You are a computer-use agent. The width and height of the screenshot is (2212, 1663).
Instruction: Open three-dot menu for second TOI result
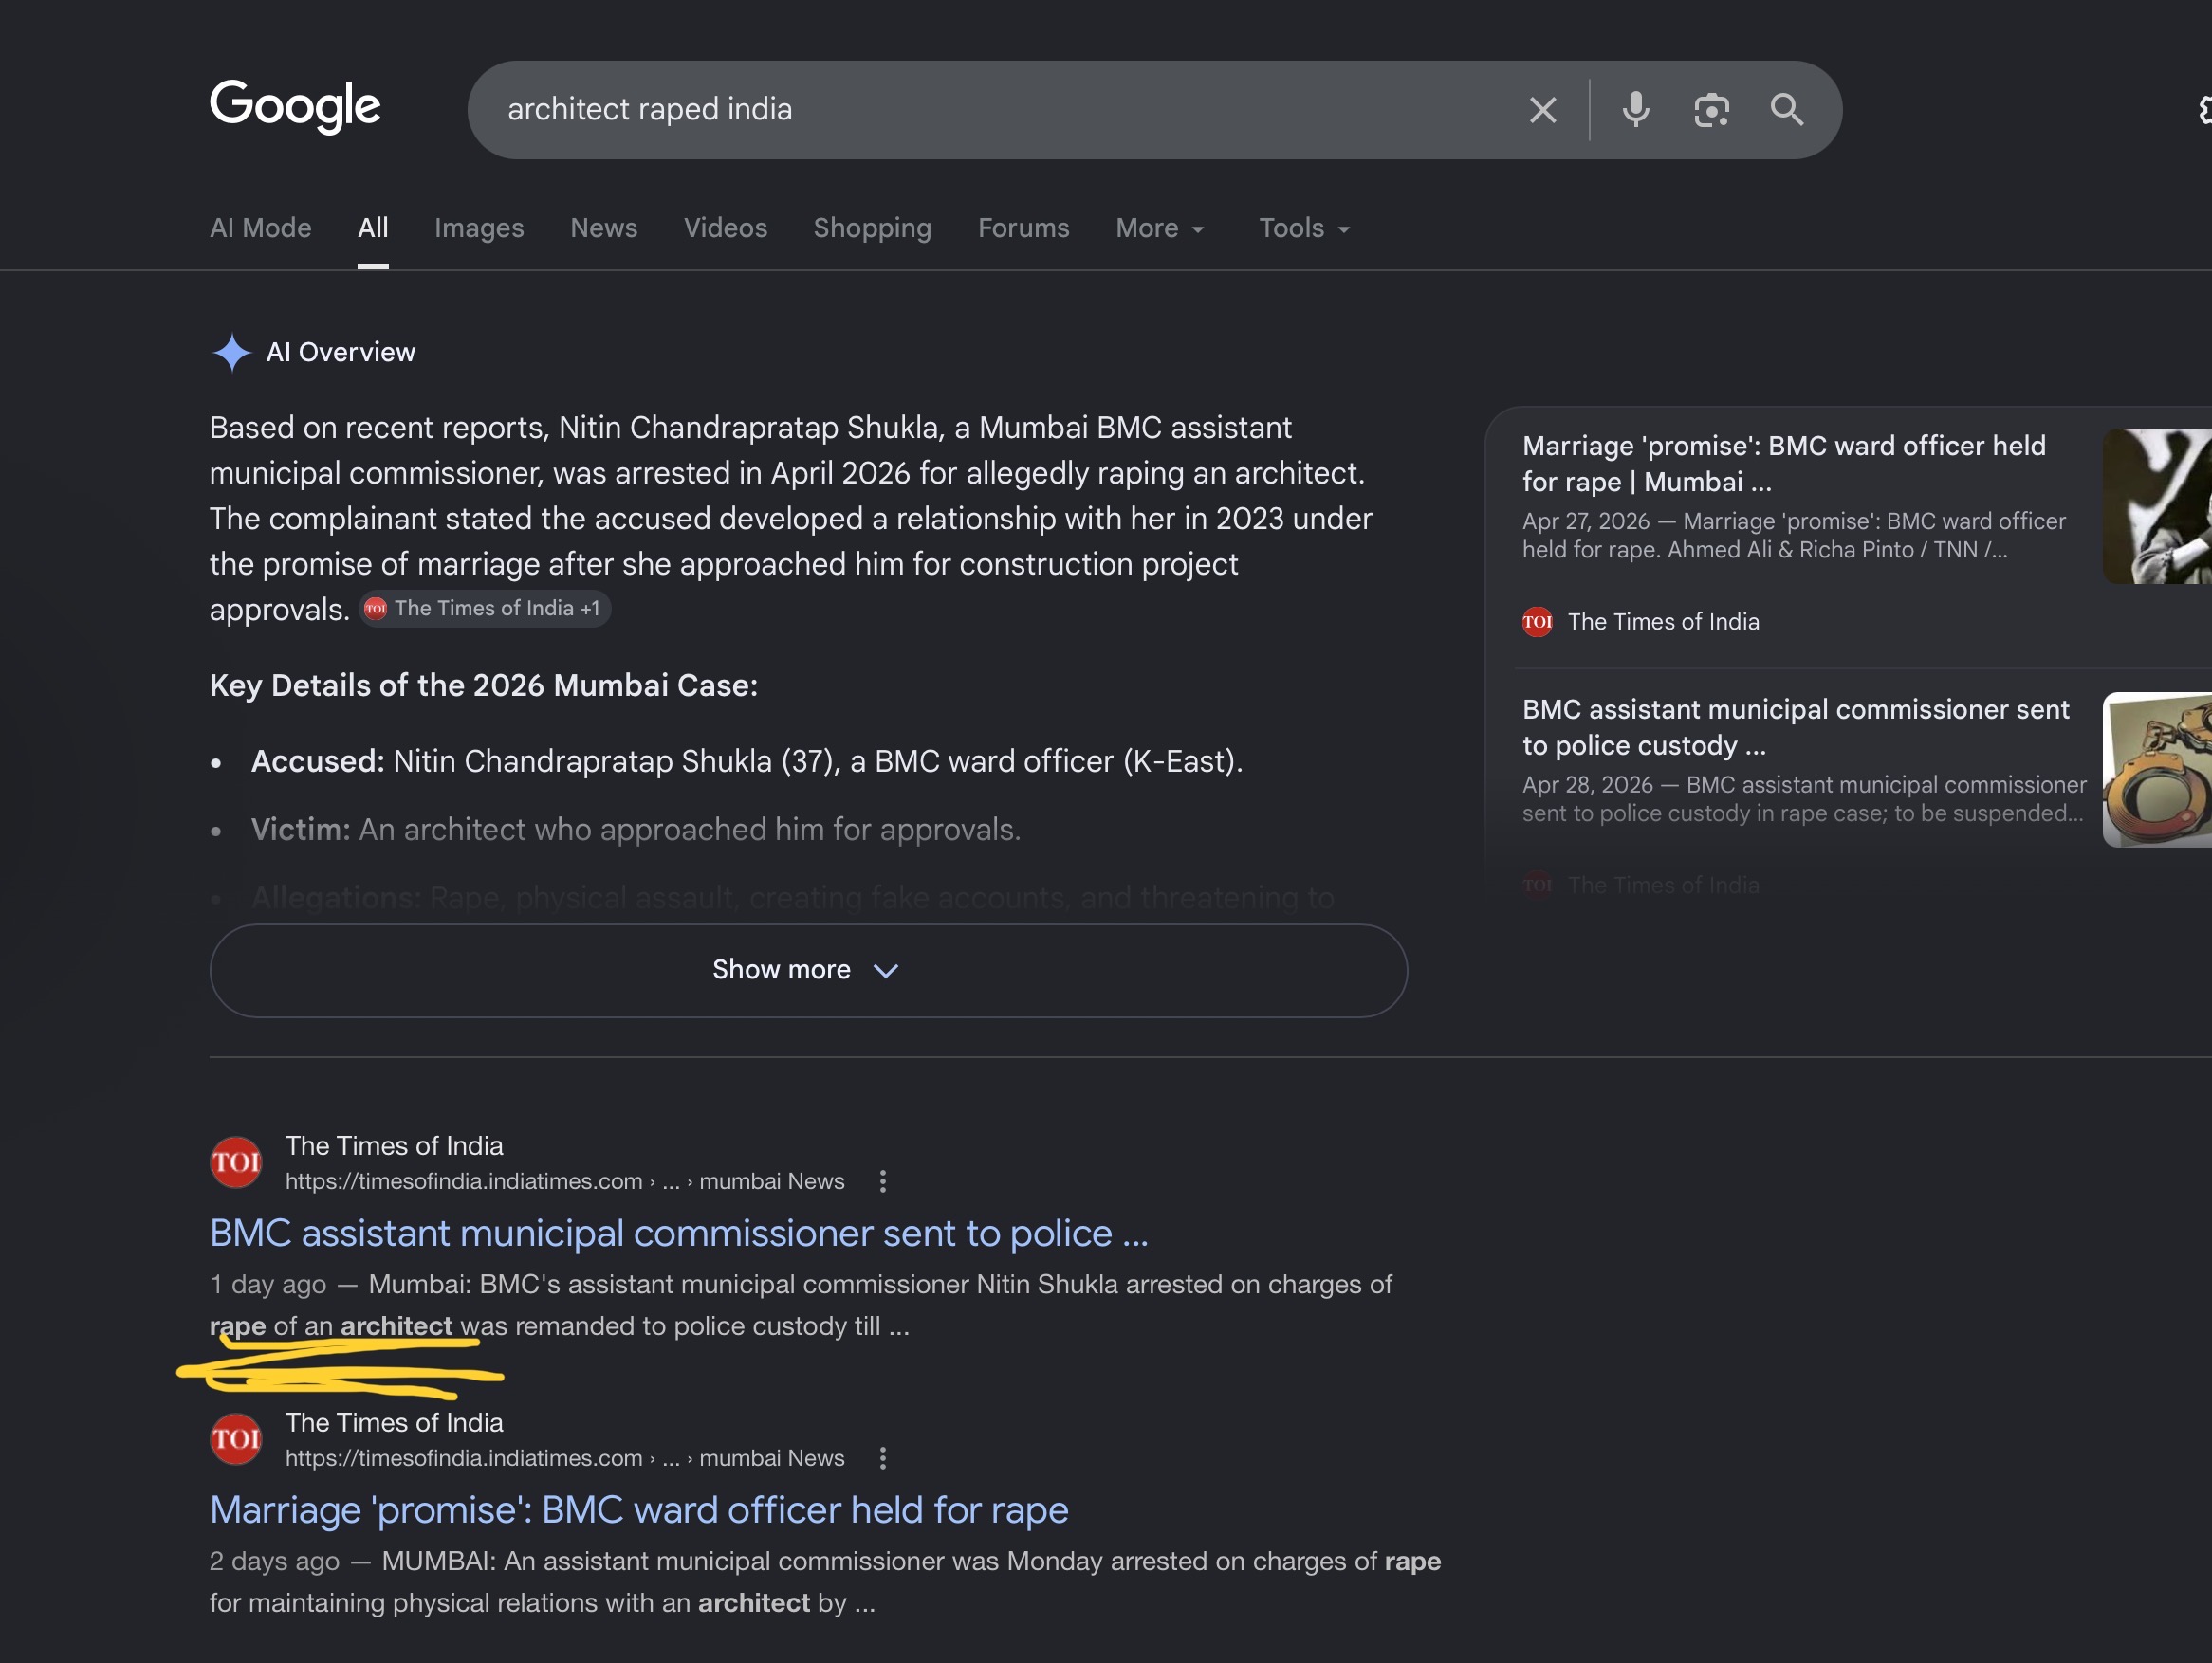tap(882, 1458)
